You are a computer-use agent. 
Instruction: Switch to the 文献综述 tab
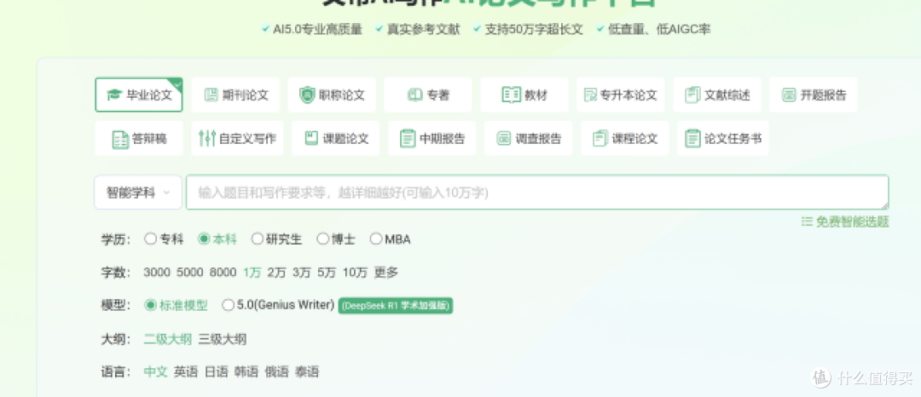[717, 95]
